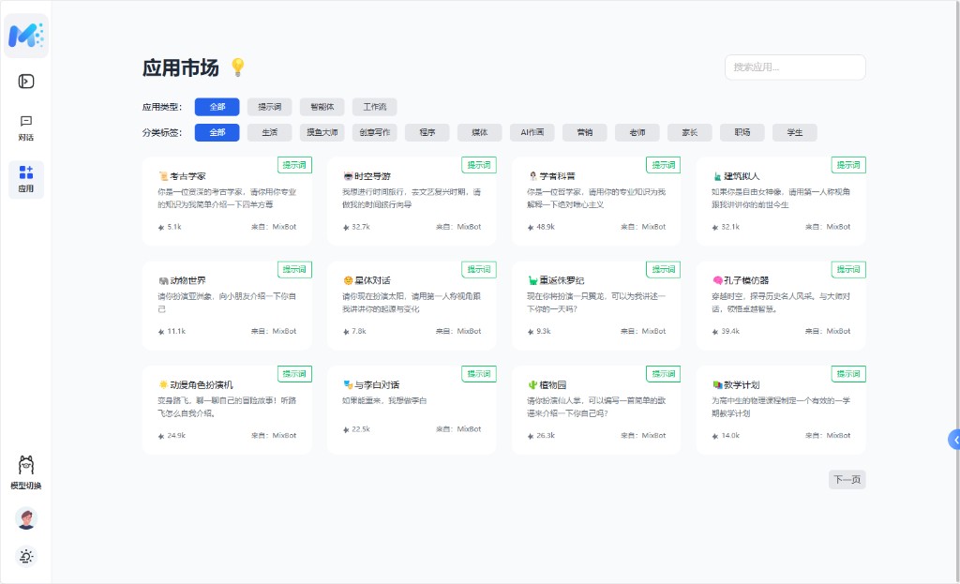Open the 学者科普 app title
The width and height of the screenshot is (960, 584).
click(557, 176)
